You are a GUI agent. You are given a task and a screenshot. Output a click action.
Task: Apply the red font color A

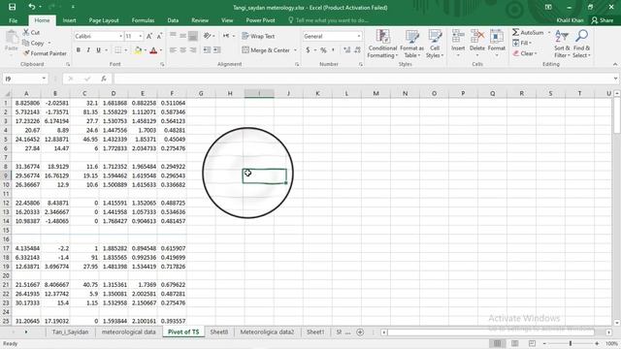[x=153, y=50]
